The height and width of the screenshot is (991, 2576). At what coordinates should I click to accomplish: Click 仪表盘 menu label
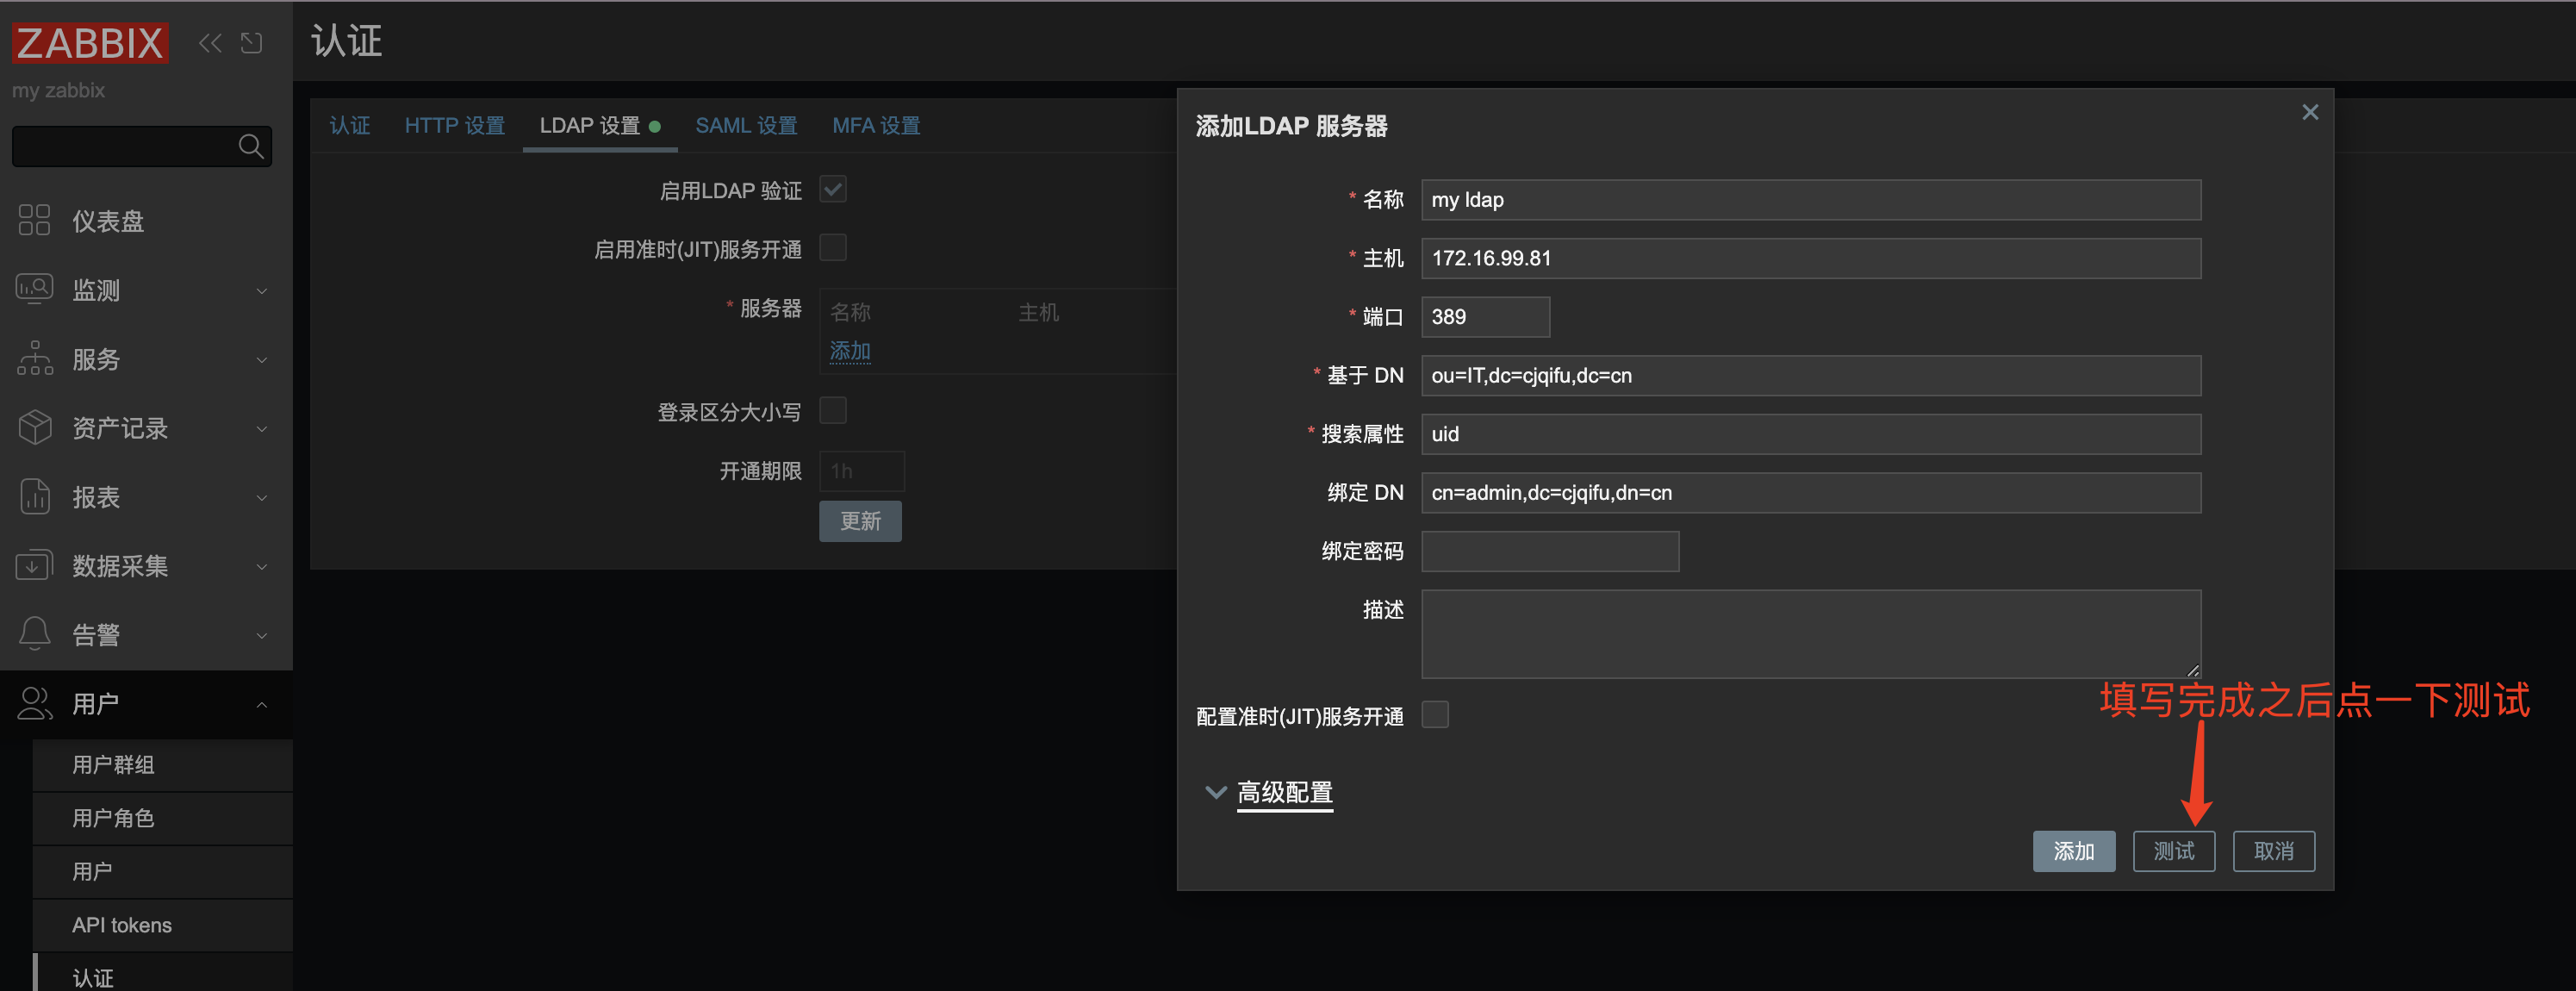coord(108,221)
